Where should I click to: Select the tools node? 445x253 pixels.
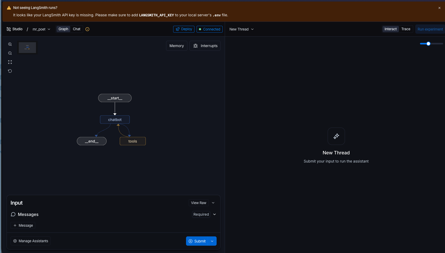133,141
